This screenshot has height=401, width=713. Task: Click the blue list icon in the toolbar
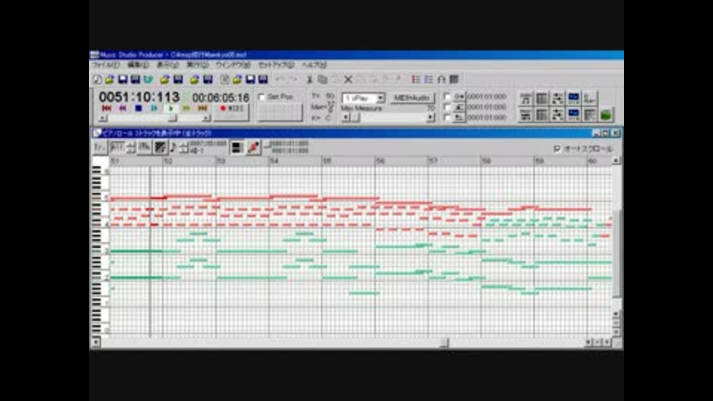[x=429, y=79]
